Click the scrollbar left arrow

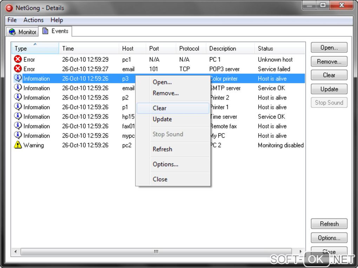click(15, 251)
